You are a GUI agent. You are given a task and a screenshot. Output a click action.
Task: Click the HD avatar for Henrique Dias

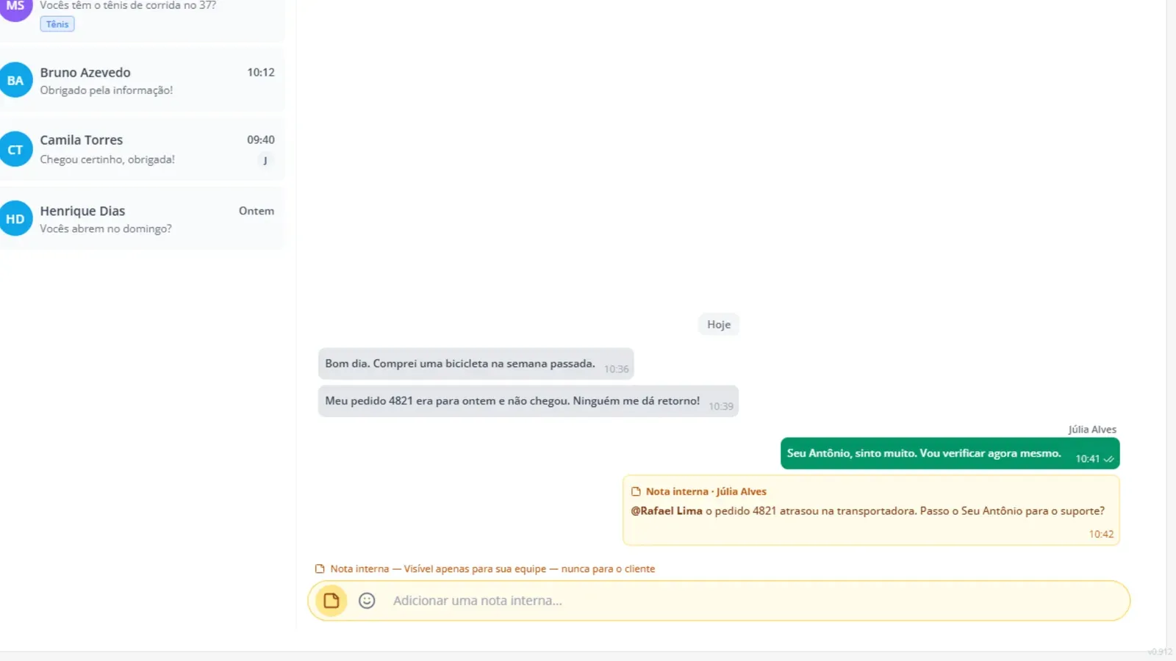[x=15, y=219]
